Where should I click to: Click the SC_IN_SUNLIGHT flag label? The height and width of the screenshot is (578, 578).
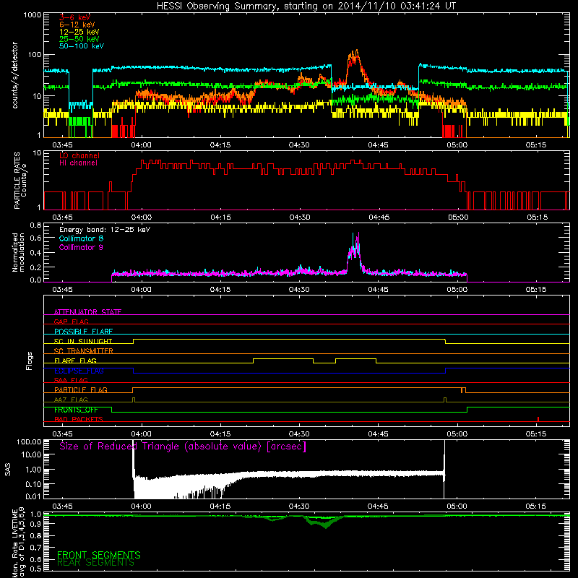[x=83, y=341]
